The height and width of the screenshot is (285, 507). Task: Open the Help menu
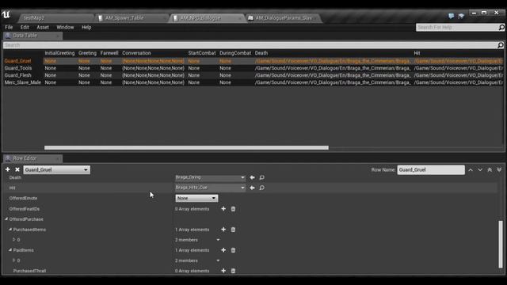[86, 28]
